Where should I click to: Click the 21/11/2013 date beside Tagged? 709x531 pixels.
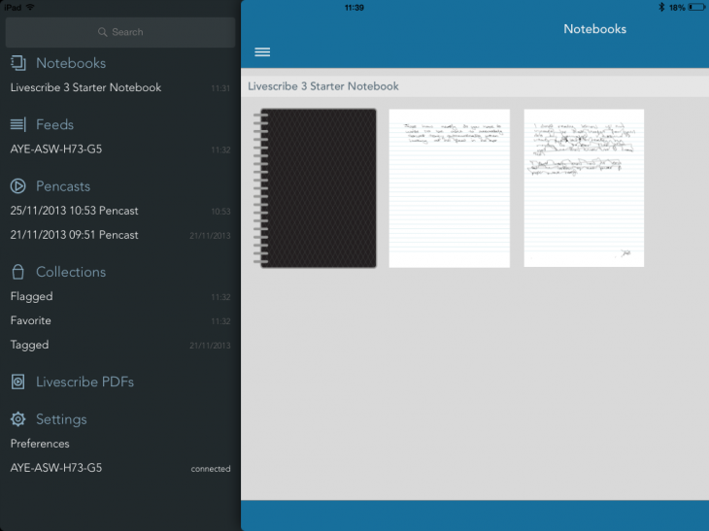point(210,346)
